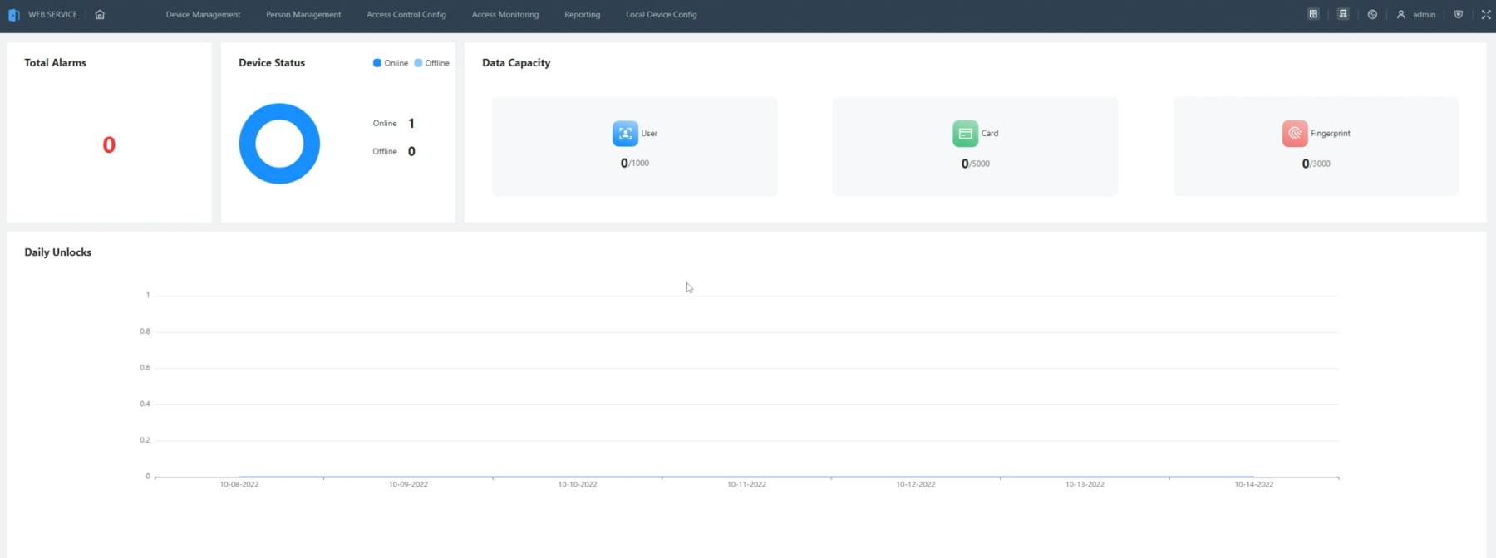1496x558 pixels.
Task: Toggle the Online legend in Device Status
Action: click(x=391, y=63)
